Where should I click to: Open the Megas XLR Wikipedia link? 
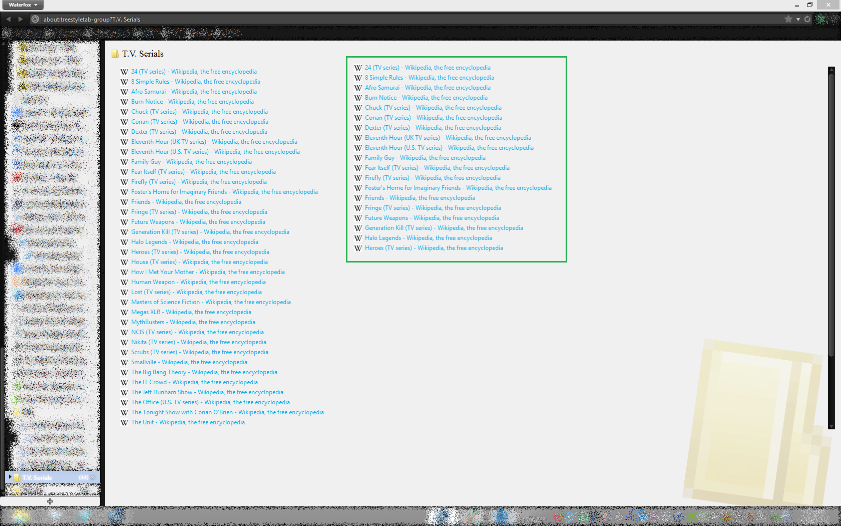click(191, 312)
